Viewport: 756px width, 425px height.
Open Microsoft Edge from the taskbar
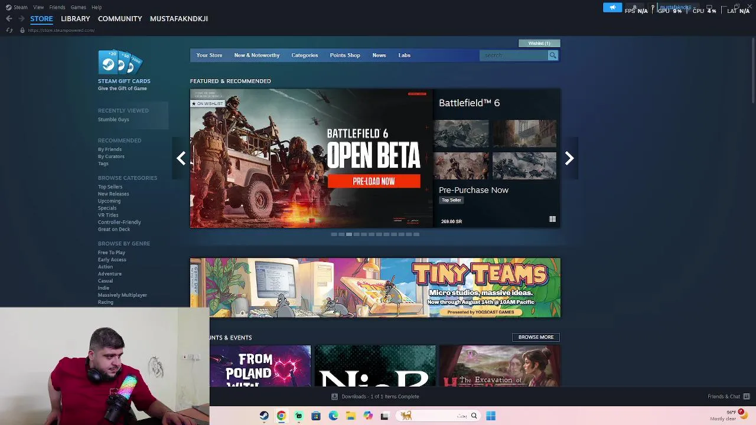[333, 416]
